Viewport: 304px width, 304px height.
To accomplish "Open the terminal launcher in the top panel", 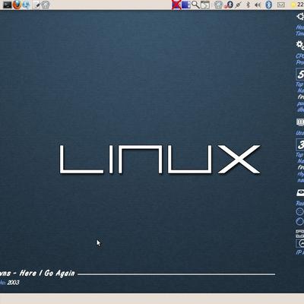I will [7, 5].
